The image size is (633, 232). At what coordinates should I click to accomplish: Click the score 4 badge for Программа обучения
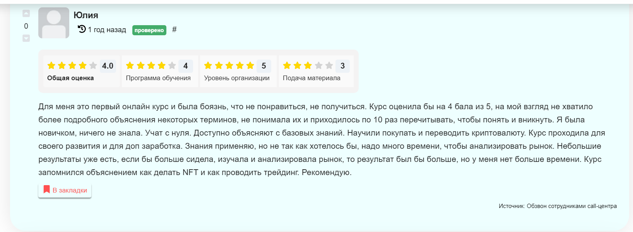tap(186, 66)
